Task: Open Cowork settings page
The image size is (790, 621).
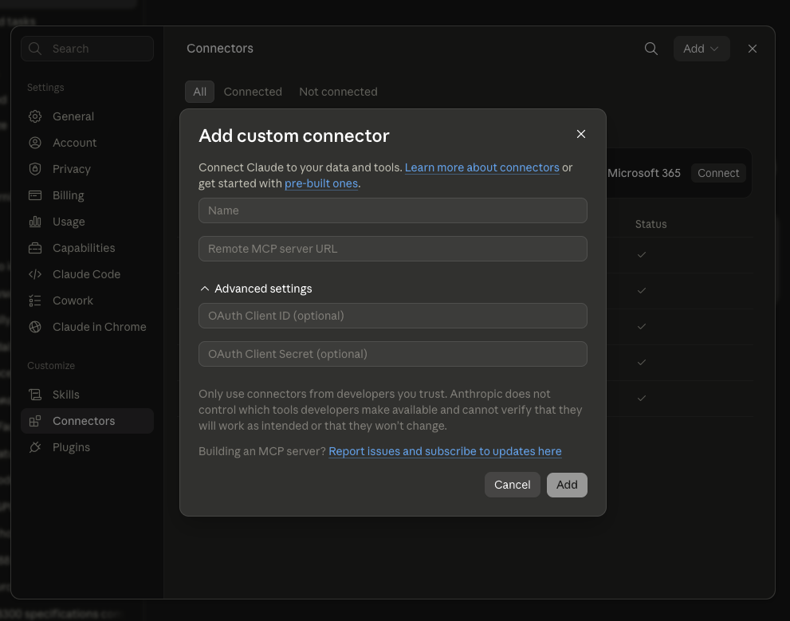Action: tap(87, 301)
